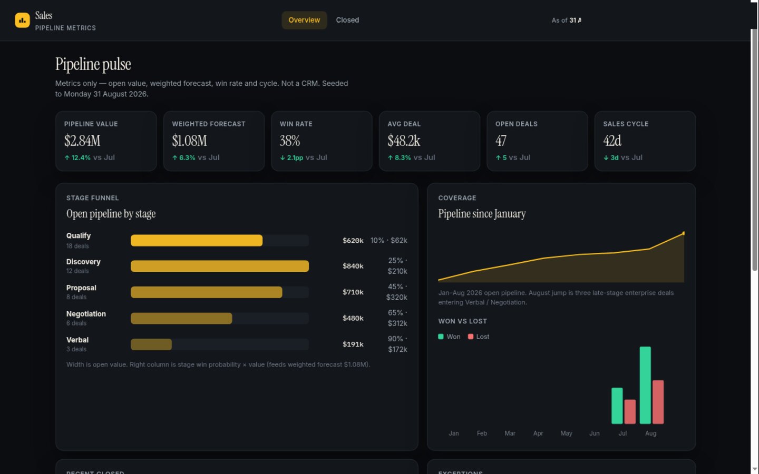Screen dimensions: 759x474
Task: Select the Open Deals 47 card
Action: [537, 141]
